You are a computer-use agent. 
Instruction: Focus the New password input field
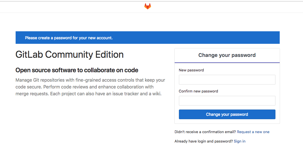tap(227, 80)
